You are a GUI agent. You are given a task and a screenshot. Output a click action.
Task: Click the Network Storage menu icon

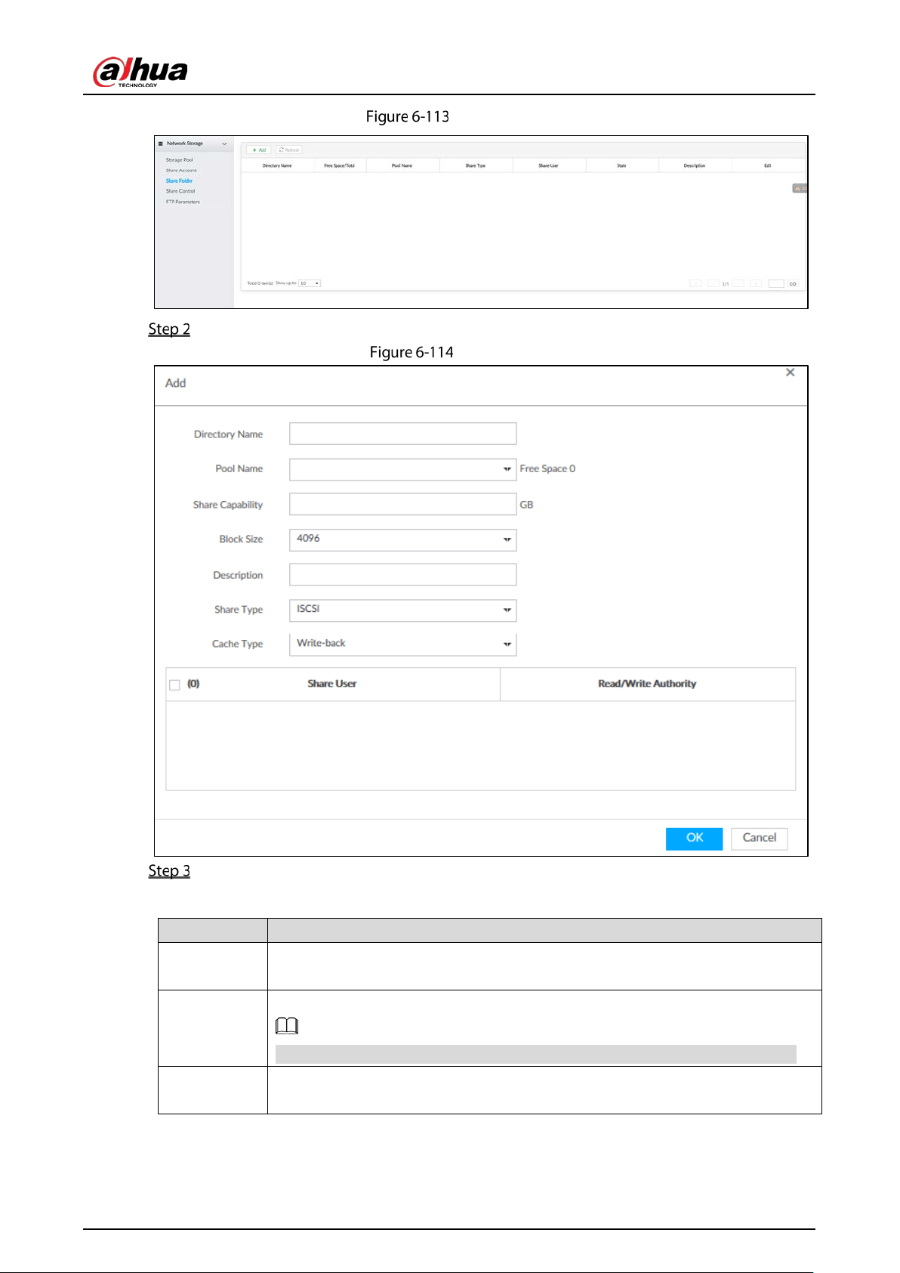[161, 144]
